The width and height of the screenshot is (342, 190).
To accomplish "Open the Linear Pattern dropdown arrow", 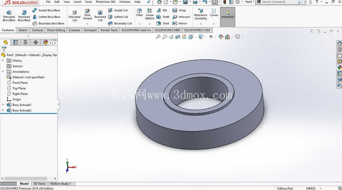I will [x=150, y=24].
